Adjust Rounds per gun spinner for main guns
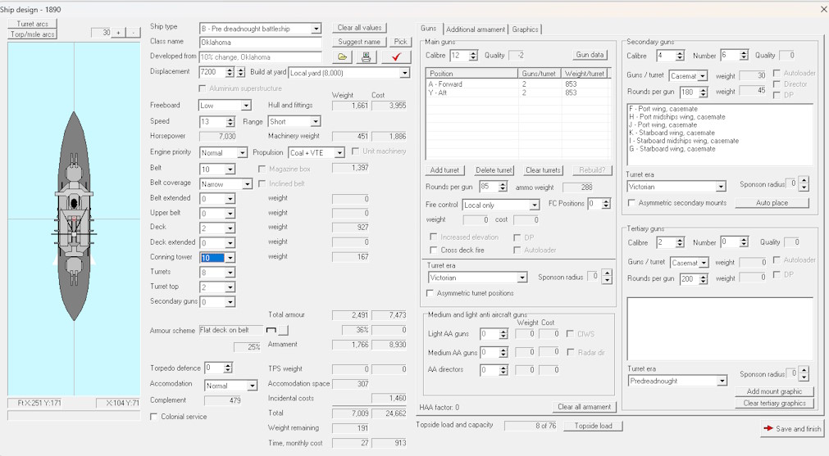 tap(503, 187)
